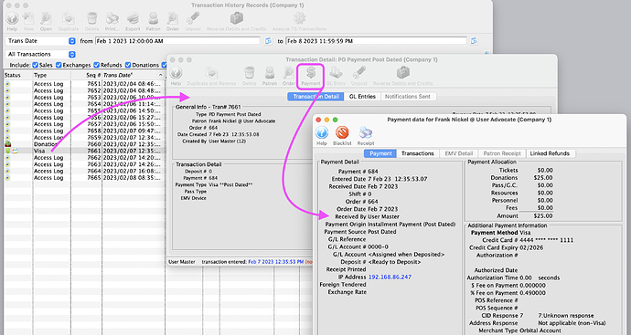Sort by Trans Date column header

coord(134,75)
